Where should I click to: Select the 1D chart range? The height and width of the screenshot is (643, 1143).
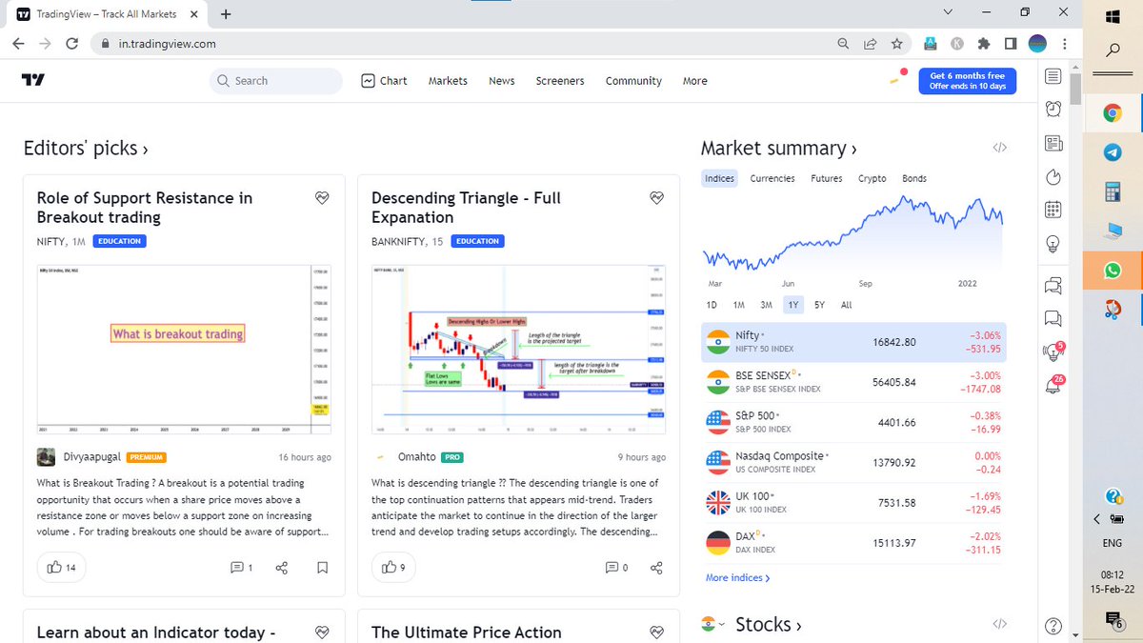tap(712, 305)
